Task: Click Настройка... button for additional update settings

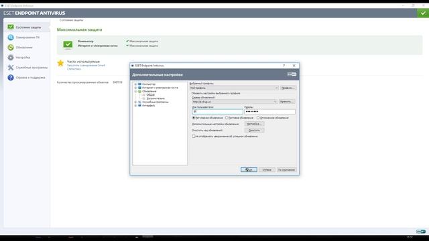Action: (x=254, y=124)
